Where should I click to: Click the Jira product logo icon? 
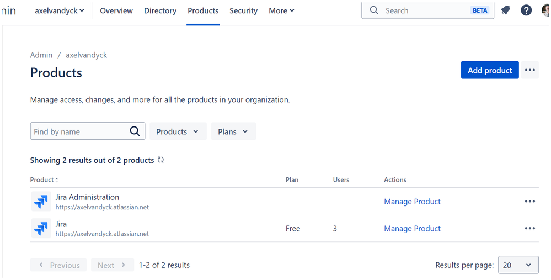41,228
